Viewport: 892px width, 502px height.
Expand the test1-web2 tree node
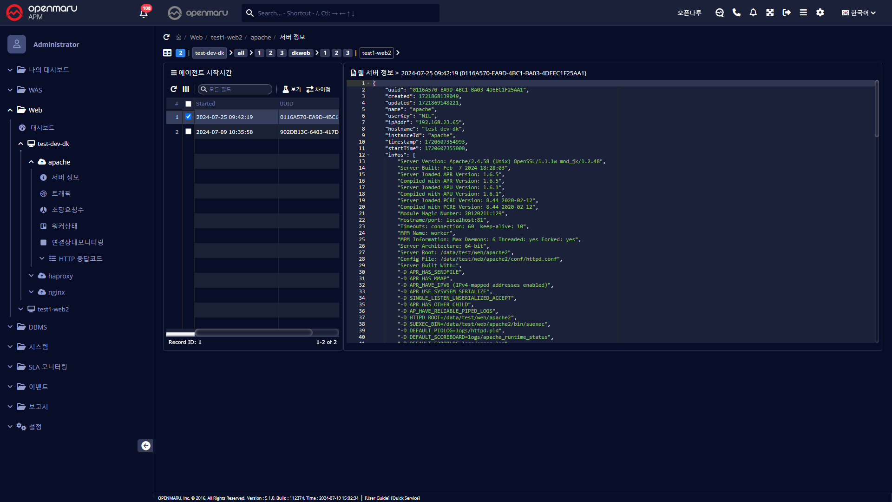click(x=20, y=309)
